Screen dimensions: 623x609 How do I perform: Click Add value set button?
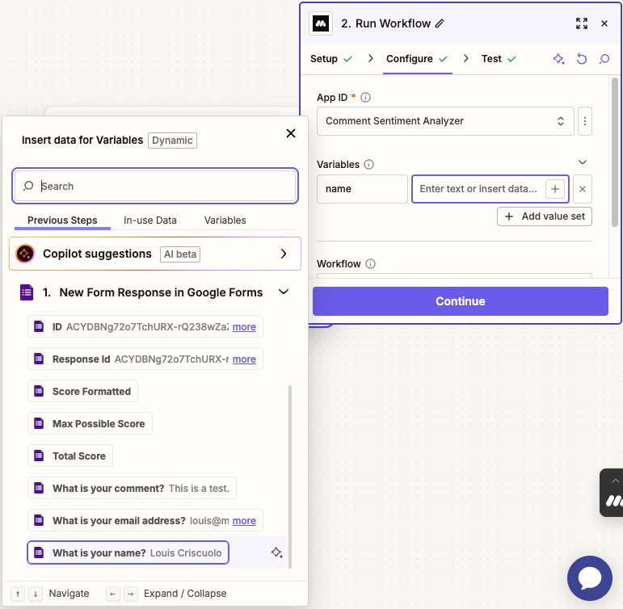point(545,216)
